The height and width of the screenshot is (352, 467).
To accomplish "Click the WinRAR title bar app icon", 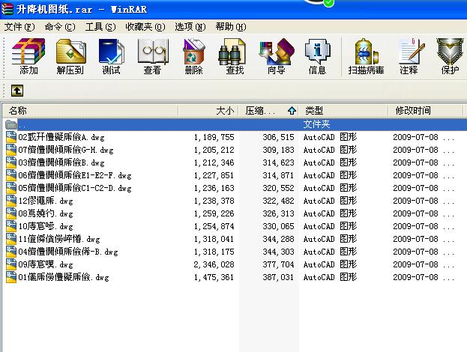I will pyautogui.click(x=7, y=9).
